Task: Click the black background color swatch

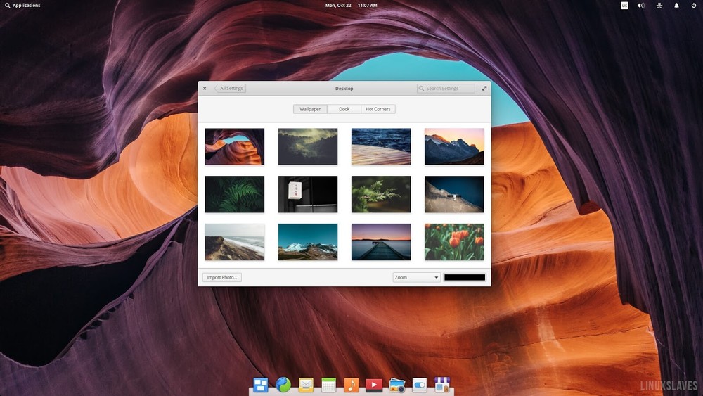Action: pyautogui.click(x=465, y=277)
